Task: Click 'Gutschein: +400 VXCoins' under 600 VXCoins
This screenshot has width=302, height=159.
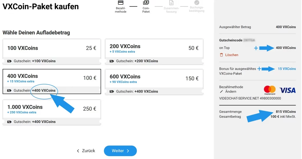Action: click(137, 92)
